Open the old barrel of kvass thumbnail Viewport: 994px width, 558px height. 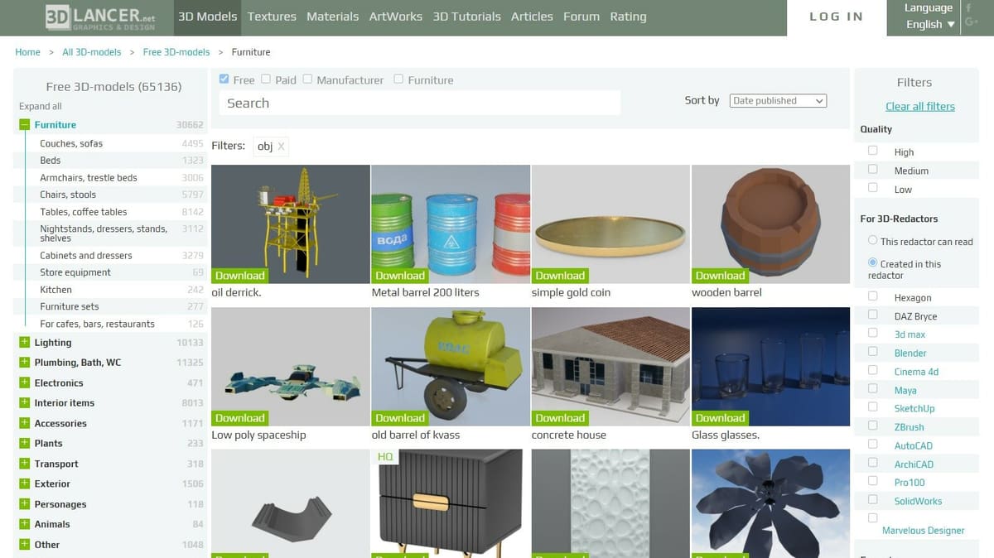point(451,367)
